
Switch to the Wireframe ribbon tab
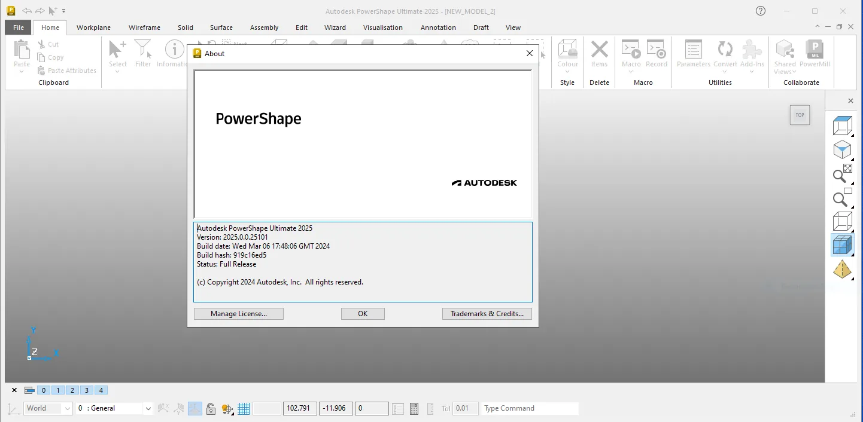coord(144,27)
